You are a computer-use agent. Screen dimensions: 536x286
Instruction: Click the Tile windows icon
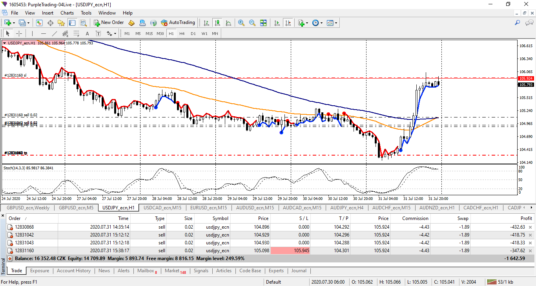[263, 23]
